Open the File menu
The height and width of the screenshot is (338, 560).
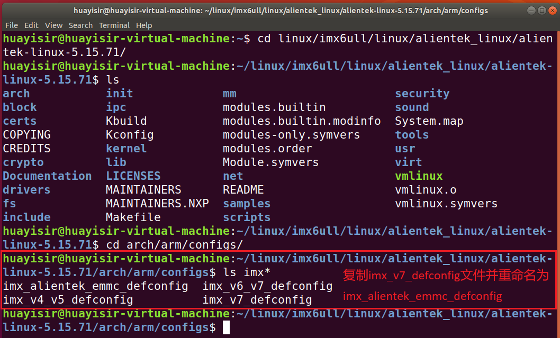tap(11, 25)
